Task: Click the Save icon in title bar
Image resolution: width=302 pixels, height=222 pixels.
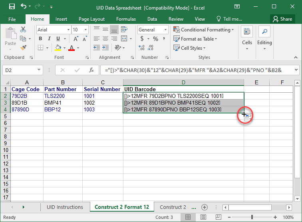Action: pos(12,7)
